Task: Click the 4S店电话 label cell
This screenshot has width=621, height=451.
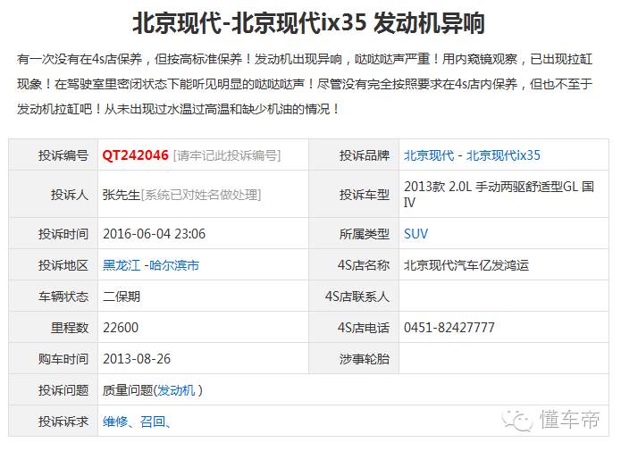Action: point(354,328)
